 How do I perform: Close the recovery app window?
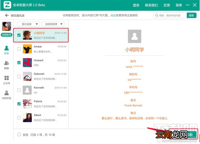195,5
